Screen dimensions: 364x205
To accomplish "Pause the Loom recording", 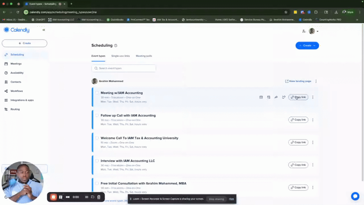I will click(x=60, y=197).
